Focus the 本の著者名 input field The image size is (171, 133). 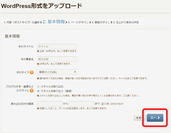pos(57,59)
